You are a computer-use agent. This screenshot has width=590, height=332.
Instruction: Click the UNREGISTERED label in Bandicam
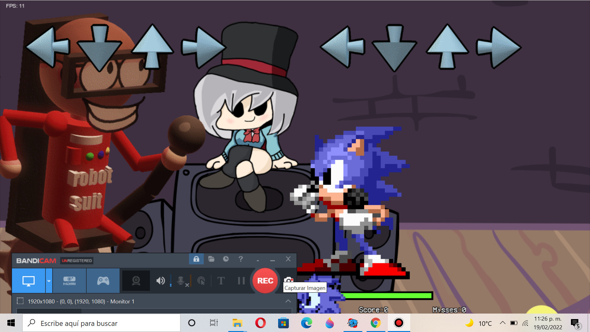click(77, 260)
